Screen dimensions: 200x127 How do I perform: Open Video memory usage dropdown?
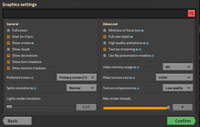tap(178, 67)
